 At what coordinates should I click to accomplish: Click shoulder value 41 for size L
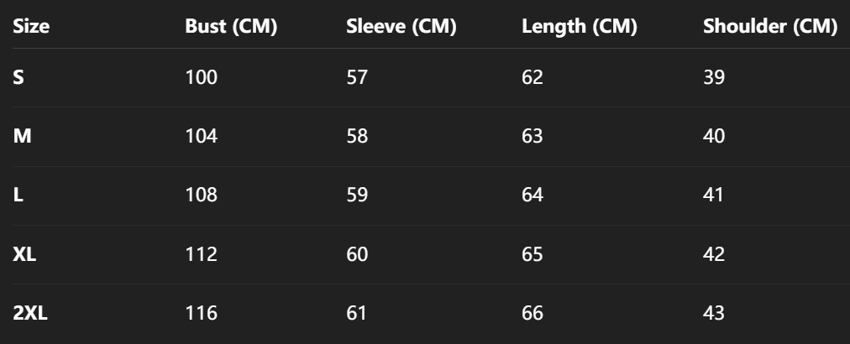(x=714, y=195)
